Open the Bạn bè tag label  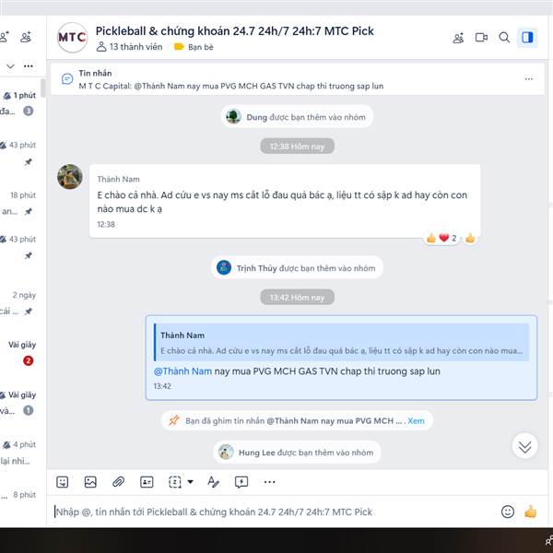pyautogui.click(x=194, y=47)
